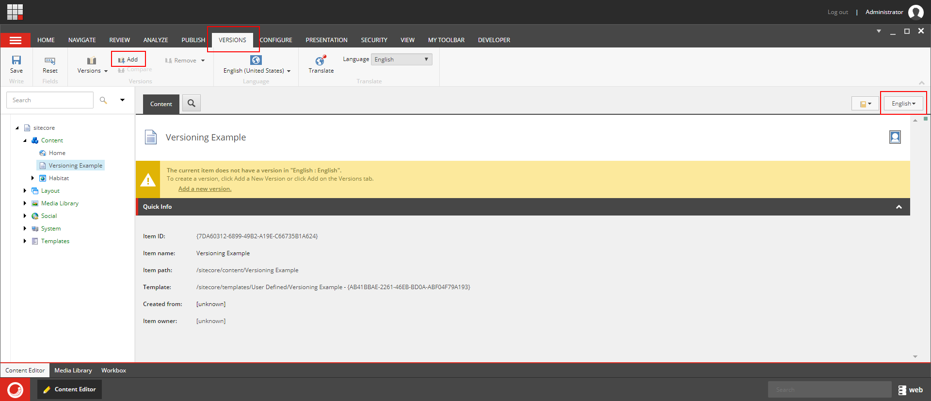The width and height of the screenshot is (931, 401).
Task: Click the Habitat item icon in tree
Action: tap(43, 178)
